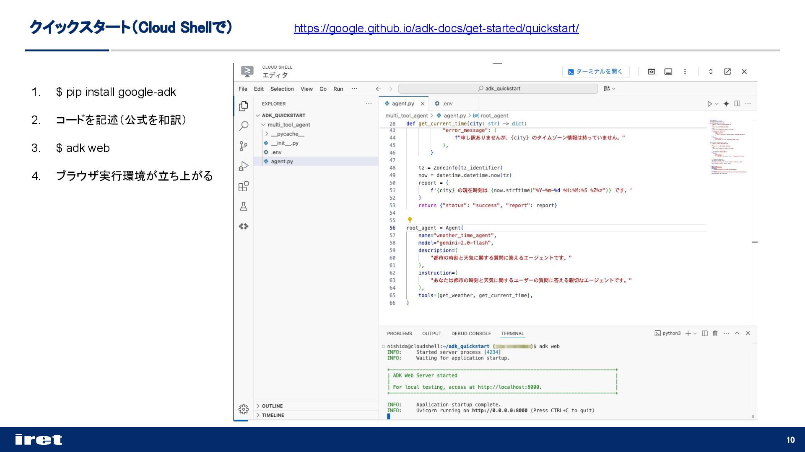Open the Manage gear icon

[x=244, y=409]
